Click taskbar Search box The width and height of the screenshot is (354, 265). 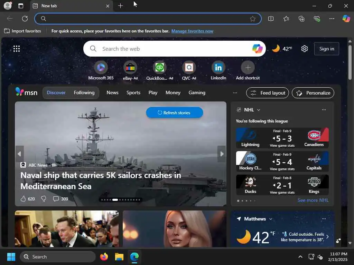tap(58, 257)
